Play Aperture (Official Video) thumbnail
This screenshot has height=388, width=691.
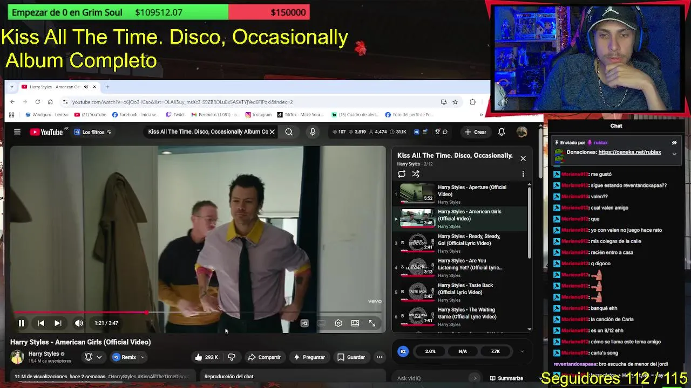click(417, 193)
